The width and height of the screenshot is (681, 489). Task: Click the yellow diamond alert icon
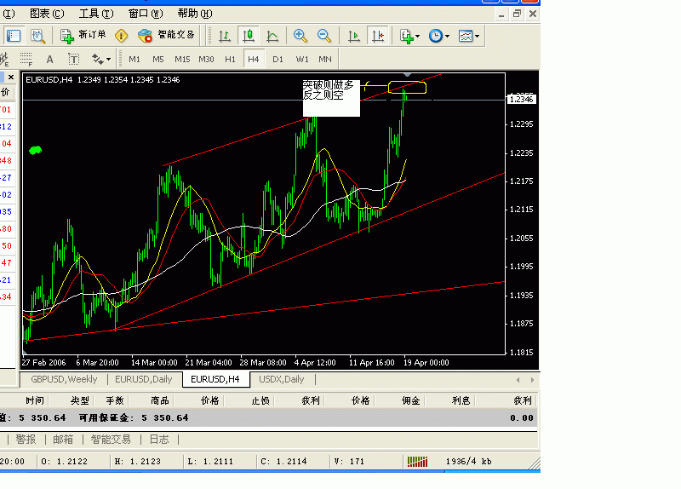121,36
